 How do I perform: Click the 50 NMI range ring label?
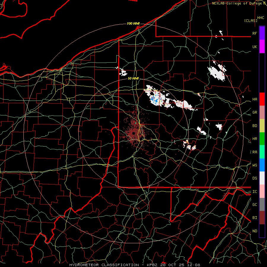coord(133,79)
